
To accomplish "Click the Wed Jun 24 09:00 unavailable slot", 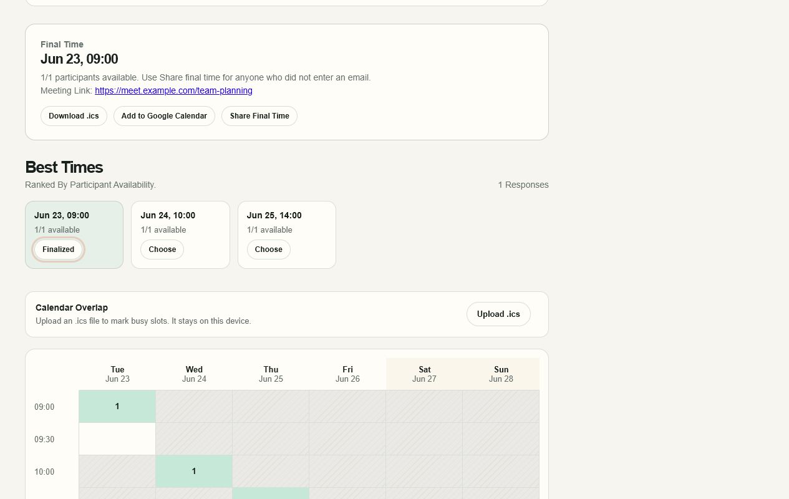I will (194, 407).
